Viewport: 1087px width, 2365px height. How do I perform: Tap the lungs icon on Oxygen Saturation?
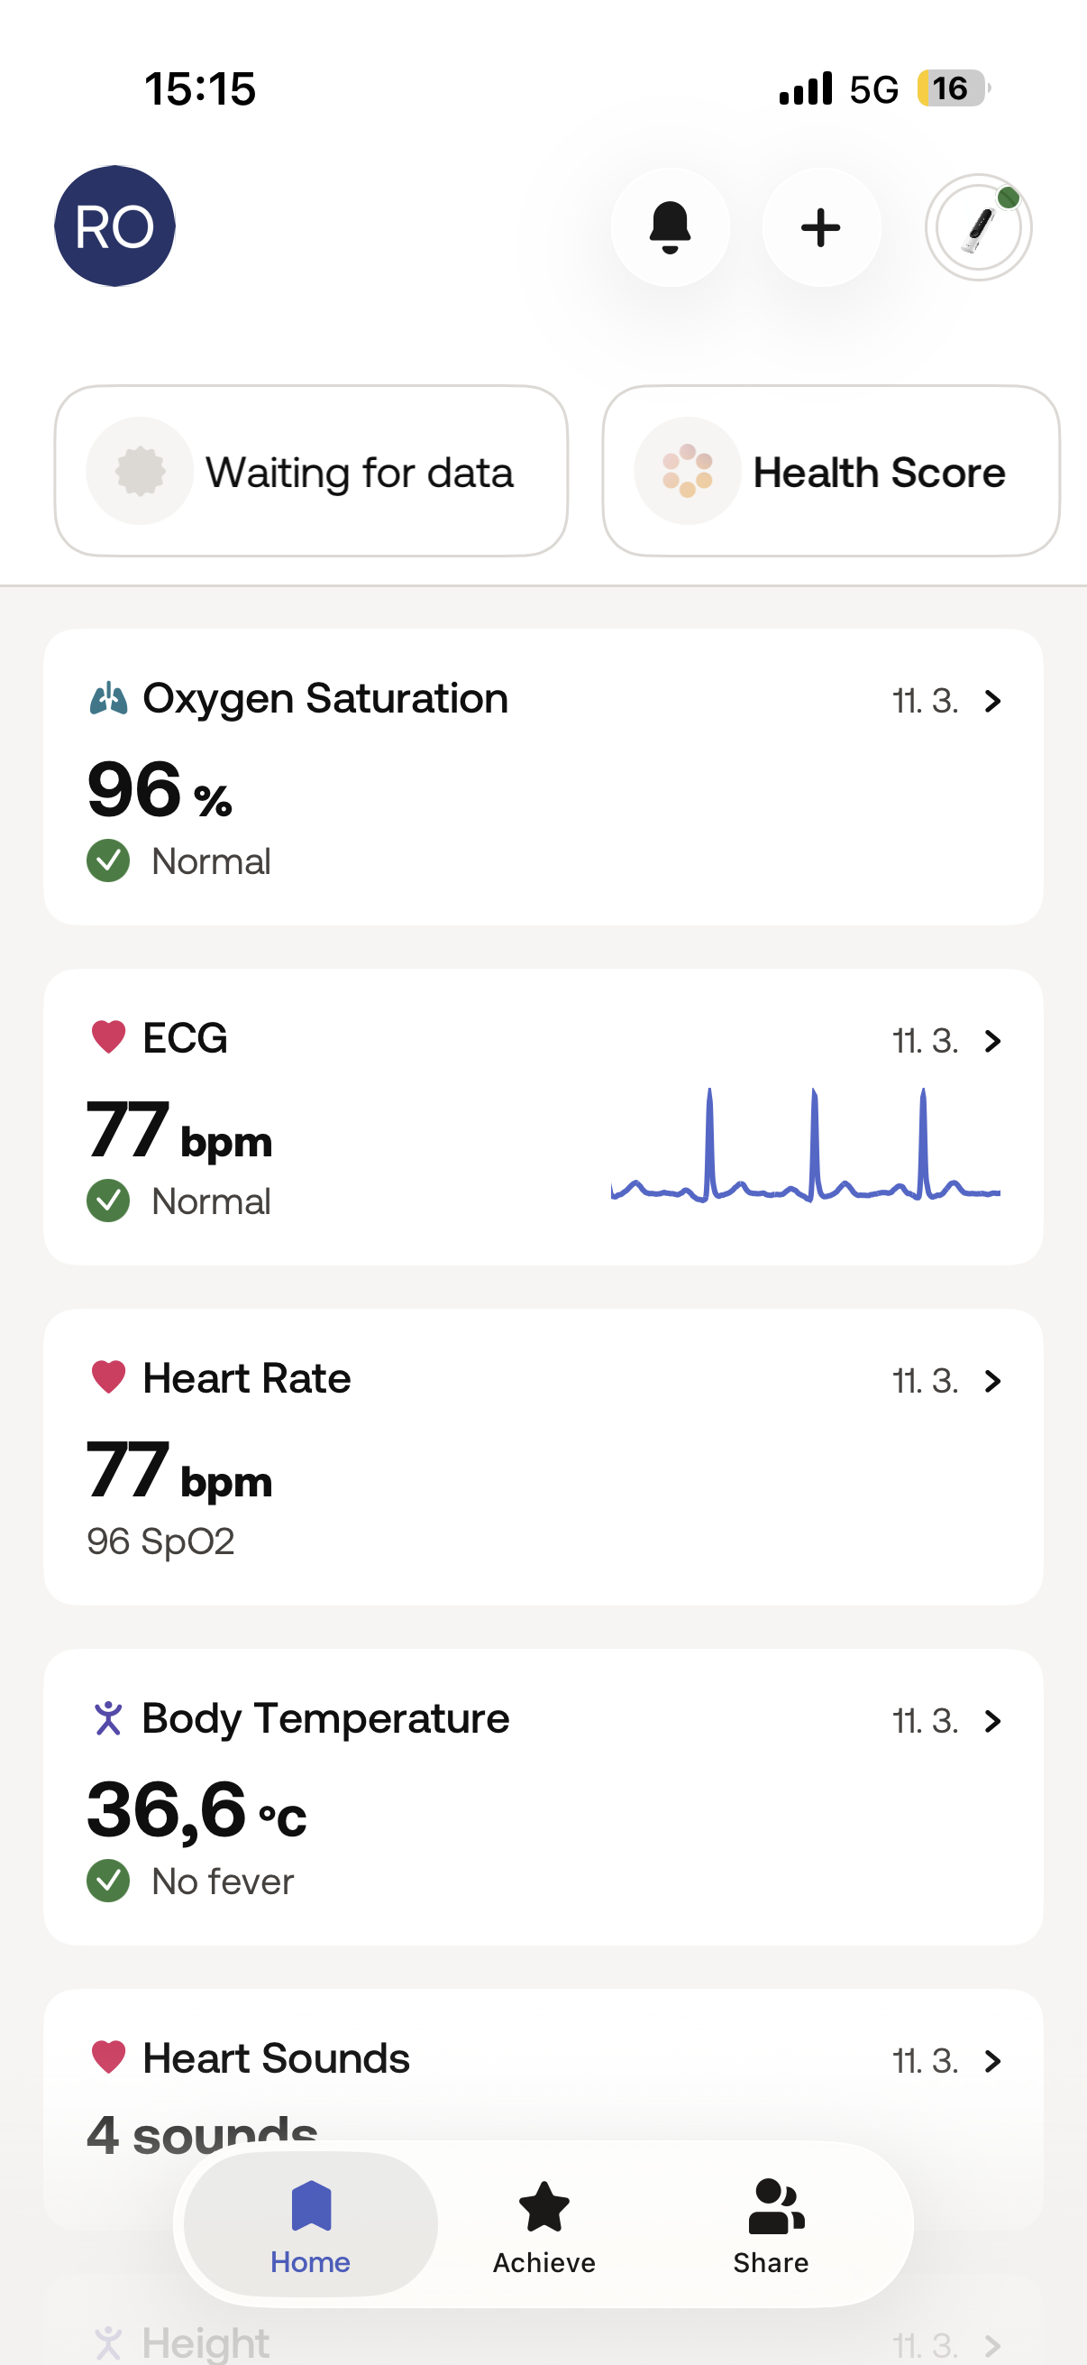pos(108,699)
